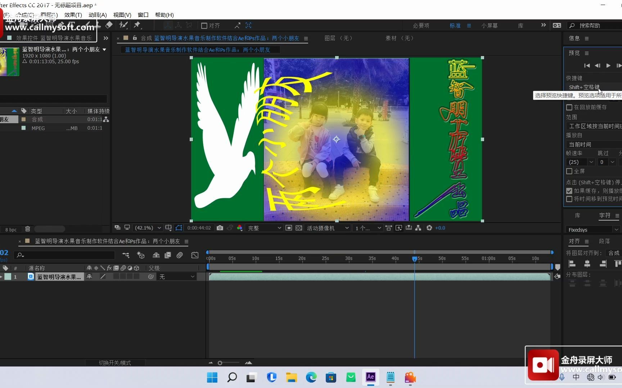Open File Explorer from taskbar

pyautogui.click(x=292, y=377)
